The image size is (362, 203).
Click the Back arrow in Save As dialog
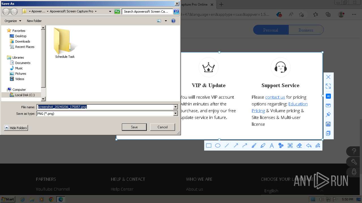coord(6,12)
